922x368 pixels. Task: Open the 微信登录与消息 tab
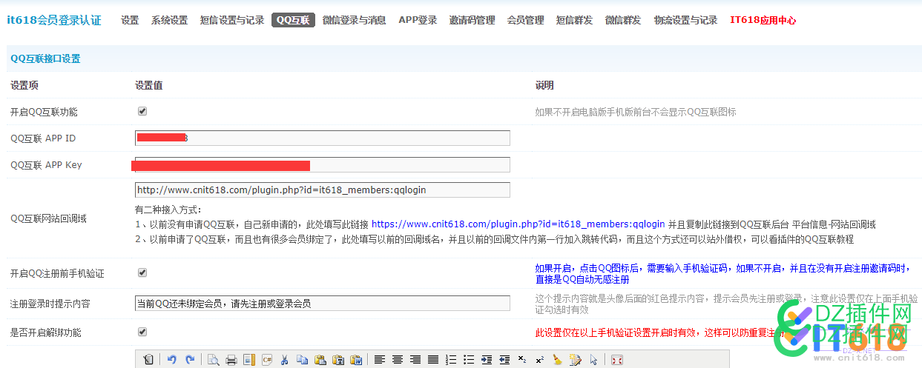click(354, 20)
